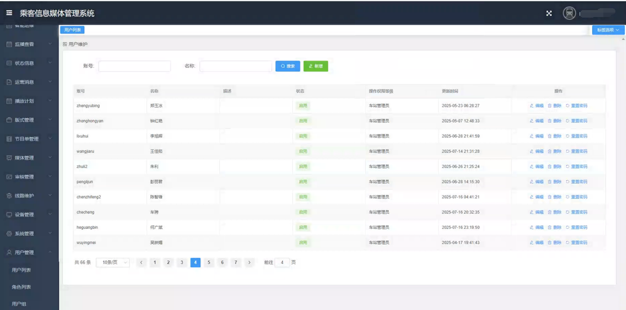Click the 系统管理 gear icon in sidebar

pyautogui.click(x=9, y=234)
